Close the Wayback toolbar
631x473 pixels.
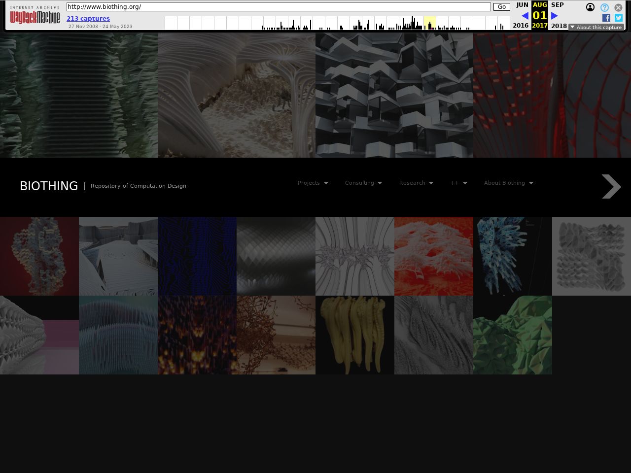pos(618,7)
